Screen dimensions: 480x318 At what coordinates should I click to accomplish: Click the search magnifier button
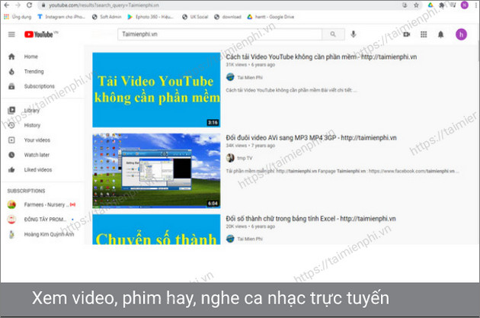click(x=333, y=34)
